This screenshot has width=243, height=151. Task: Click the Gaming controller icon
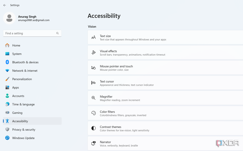click(x=7, y=113)
